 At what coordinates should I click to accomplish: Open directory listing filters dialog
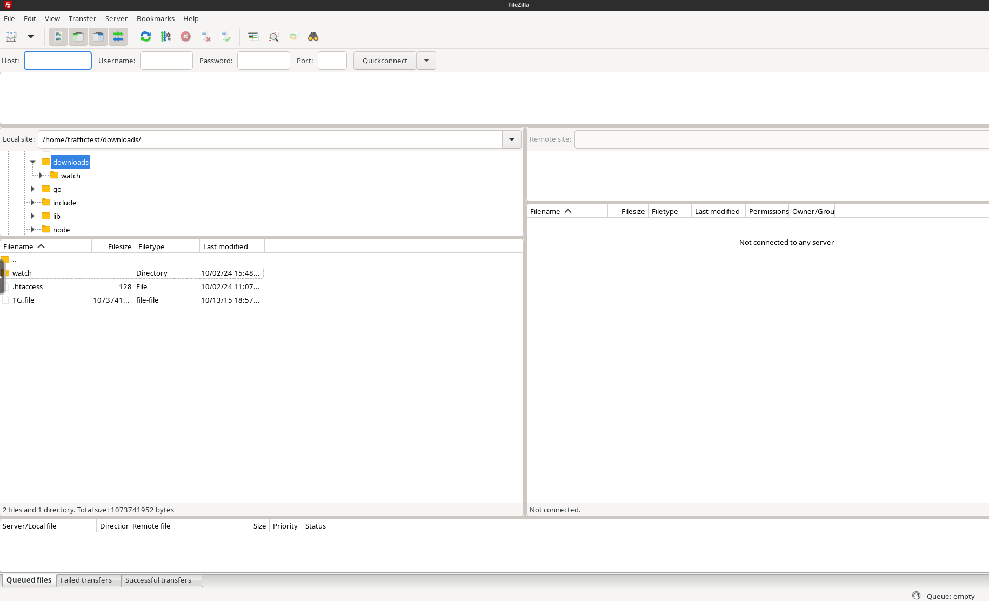[253, 37]
